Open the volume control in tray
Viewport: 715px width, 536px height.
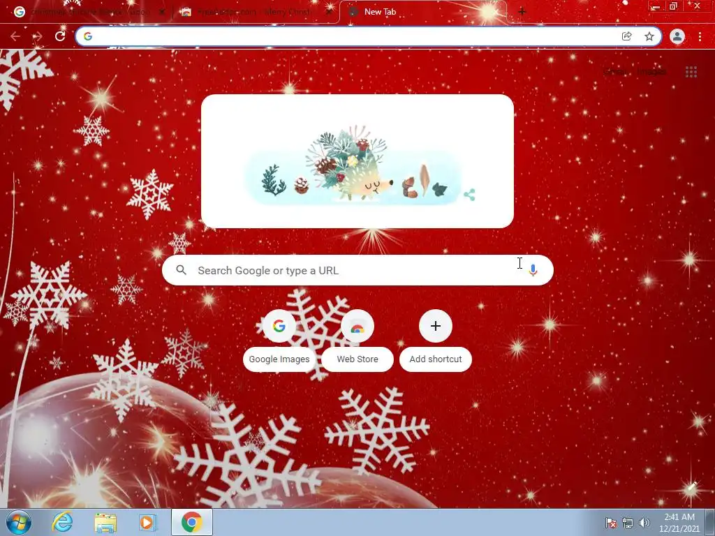point(644,523)
